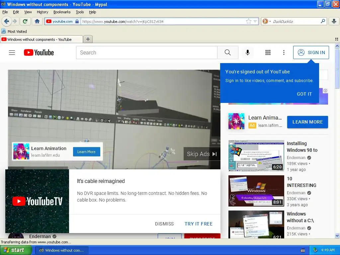Click the vertical scrollbar thumb
This screenshot has height=255, width=340.
[337, 68]
